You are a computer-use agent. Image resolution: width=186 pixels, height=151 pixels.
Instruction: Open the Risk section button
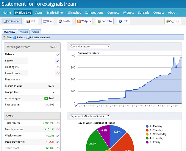point(48,21)
